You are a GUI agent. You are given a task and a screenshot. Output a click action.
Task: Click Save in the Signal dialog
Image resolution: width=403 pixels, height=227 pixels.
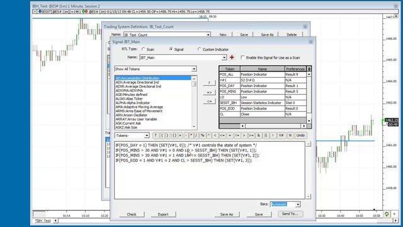[x=259, y=214]
